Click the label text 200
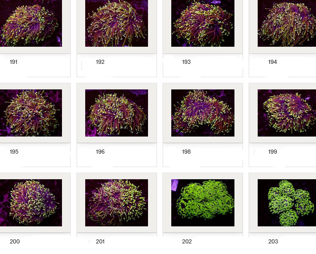 (x=15, y=241)
